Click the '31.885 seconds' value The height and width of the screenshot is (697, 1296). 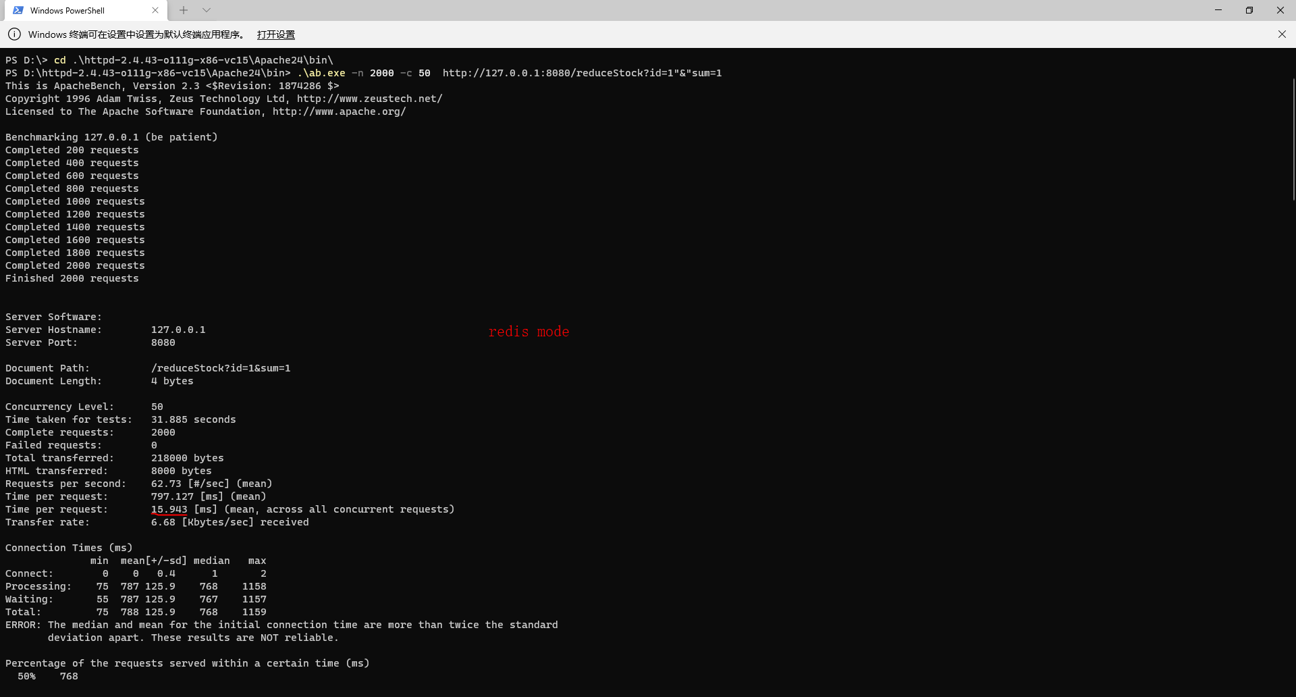tap(194, 419)
